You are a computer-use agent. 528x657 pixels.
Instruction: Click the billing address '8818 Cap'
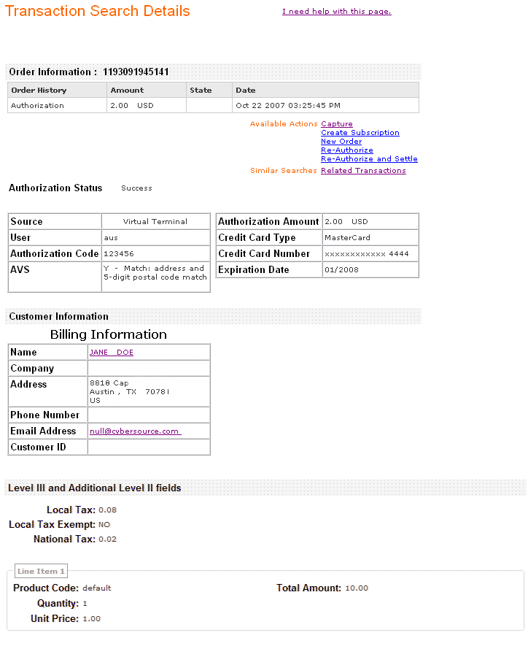pyautogui.click(x=109, y=383)
